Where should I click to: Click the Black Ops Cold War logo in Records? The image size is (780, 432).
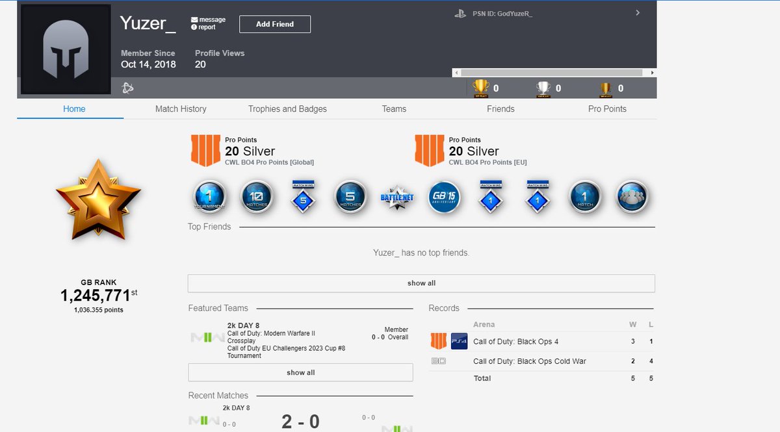pyautogui.click(x=439, y=361)
